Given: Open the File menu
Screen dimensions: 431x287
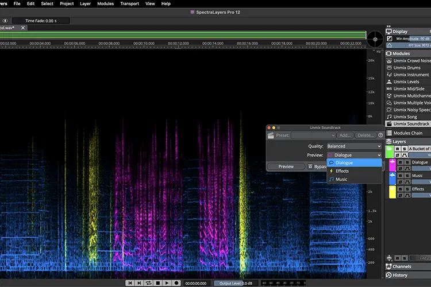Looking at the screenshot, I should tap(17, 3).
